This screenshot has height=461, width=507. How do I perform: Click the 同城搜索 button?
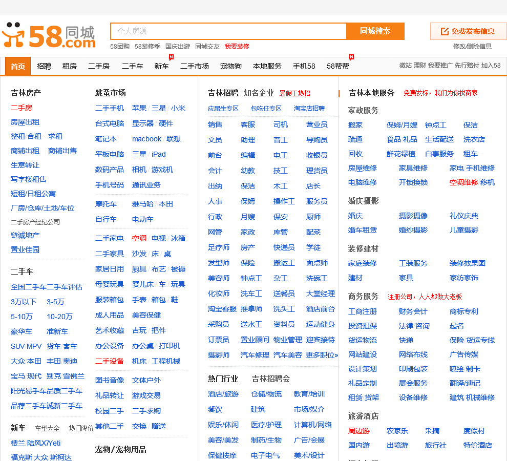(x=375, y=31)
